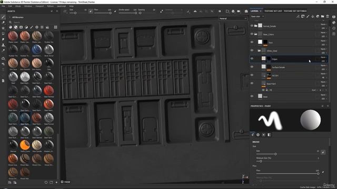
Task: Hide the Surface Details layer
Action: click(252, 67)
